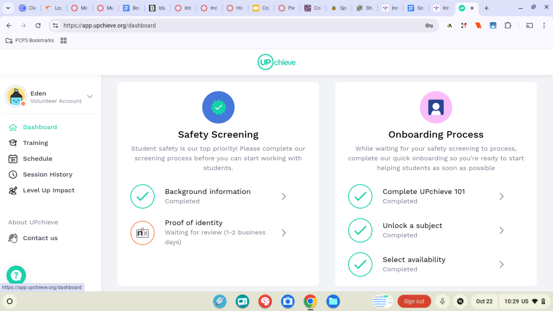Image resolution: width=553 pixels, height=311 pixels.
Task: Expand the Unlock a subject chevron
Action: pyautogui.click(x=502, y=231)
